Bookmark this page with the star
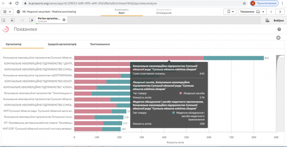 pyautogui.click(x=244, y=3)
